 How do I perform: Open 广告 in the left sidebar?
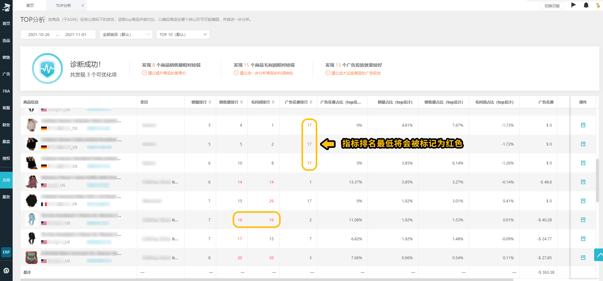(6, 74)
